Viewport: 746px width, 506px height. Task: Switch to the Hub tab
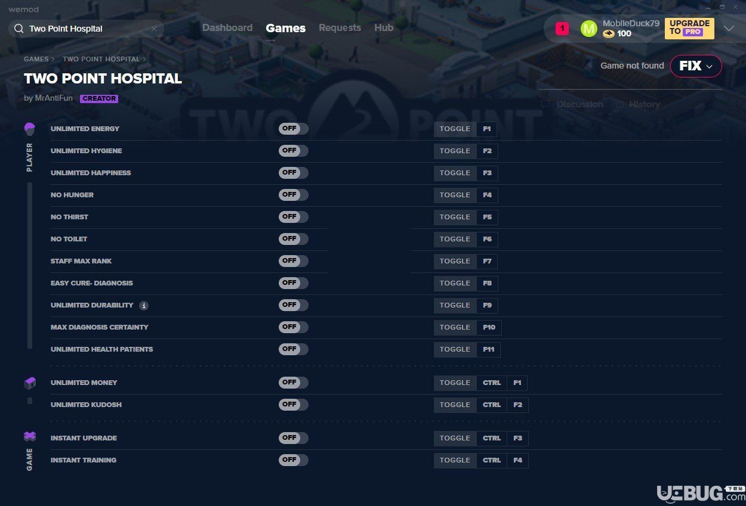tap(384, 27)
